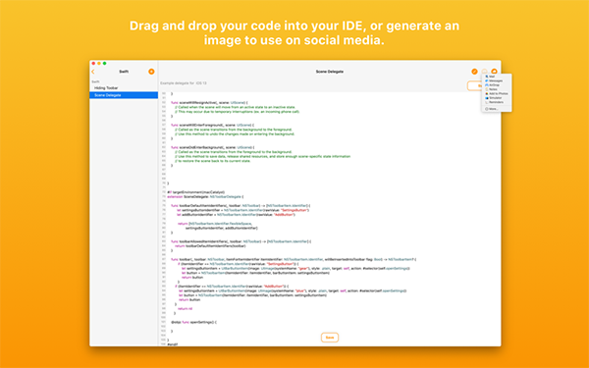Click the Scene Delegate title field
589x368 pixels.
coord(330,72)
